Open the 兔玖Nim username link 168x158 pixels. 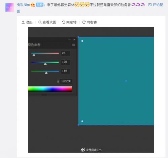click(x=23, y=5)
